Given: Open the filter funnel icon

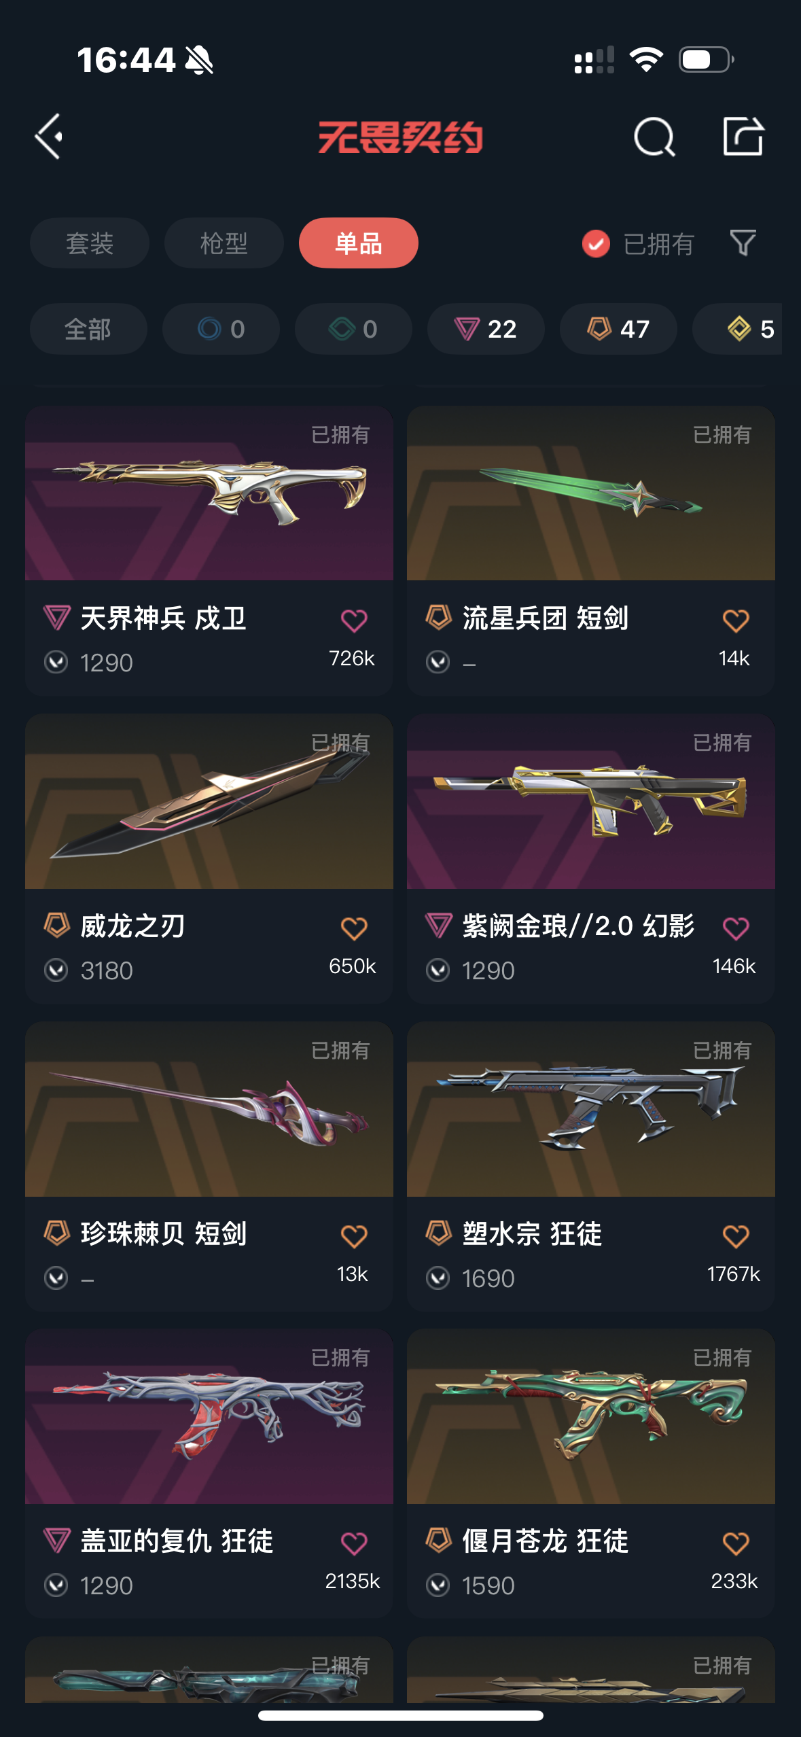Looking at the screenshot, I should 743,243.
